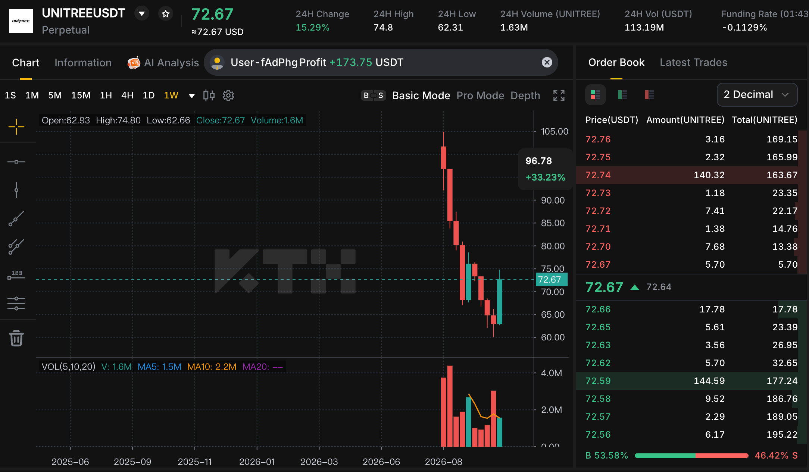The height and width of the screenshot is (472, 809).
Task: Select bid order at price 72.66
Action: (691, 309)
